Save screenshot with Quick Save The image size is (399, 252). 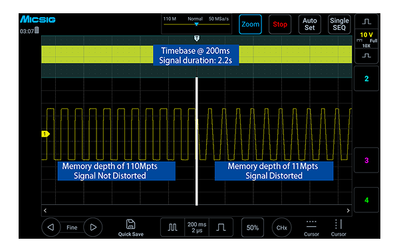pos(130,228)
